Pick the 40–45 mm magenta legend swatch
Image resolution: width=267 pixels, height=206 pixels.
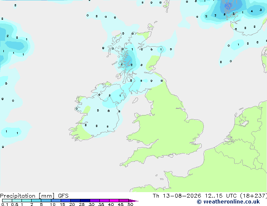click(x=114, y=201)
